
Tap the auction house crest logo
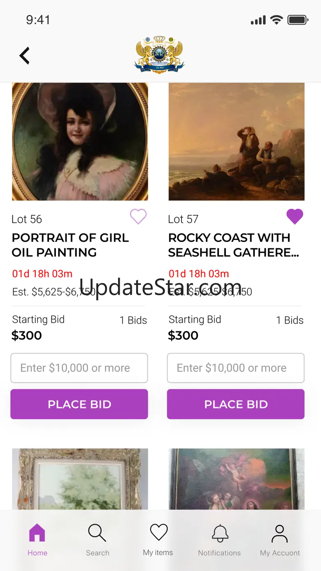tap(159, 55)
